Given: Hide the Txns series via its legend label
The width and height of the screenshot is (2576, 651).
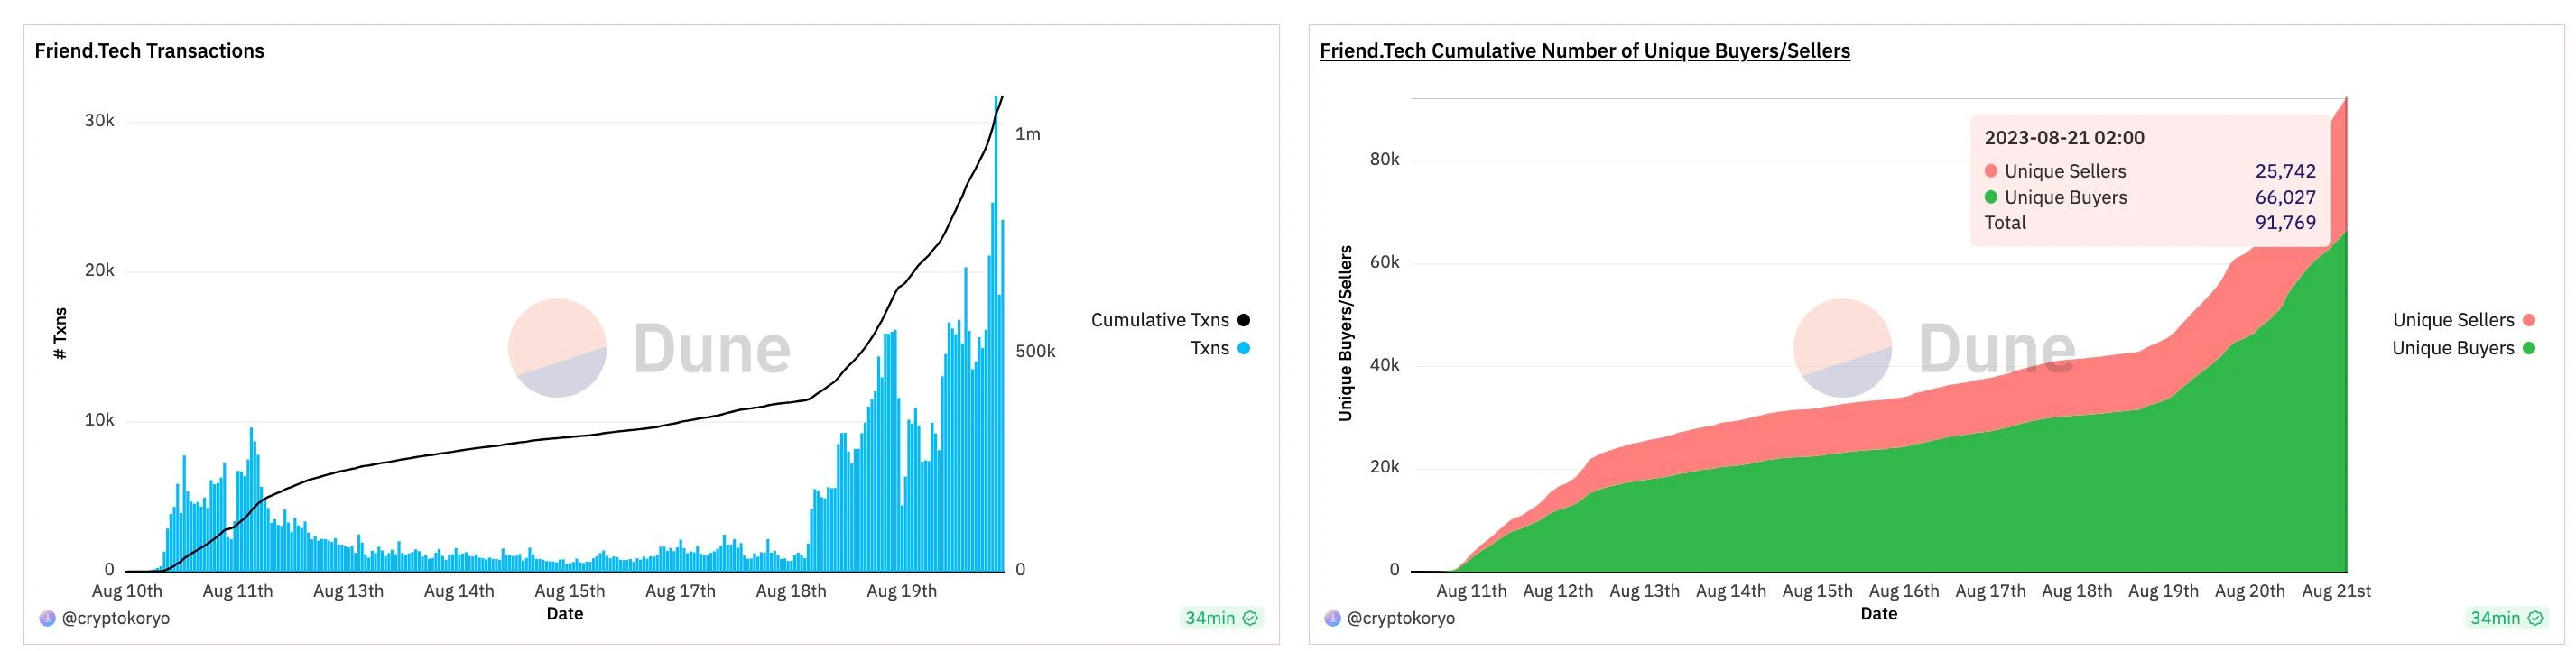Looking at the screenshot, I should pos(1209,348).
